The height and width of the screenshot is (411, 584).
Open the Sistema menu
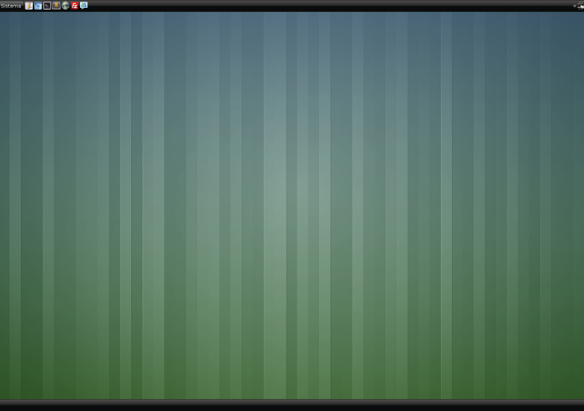(x=11, y=6)
